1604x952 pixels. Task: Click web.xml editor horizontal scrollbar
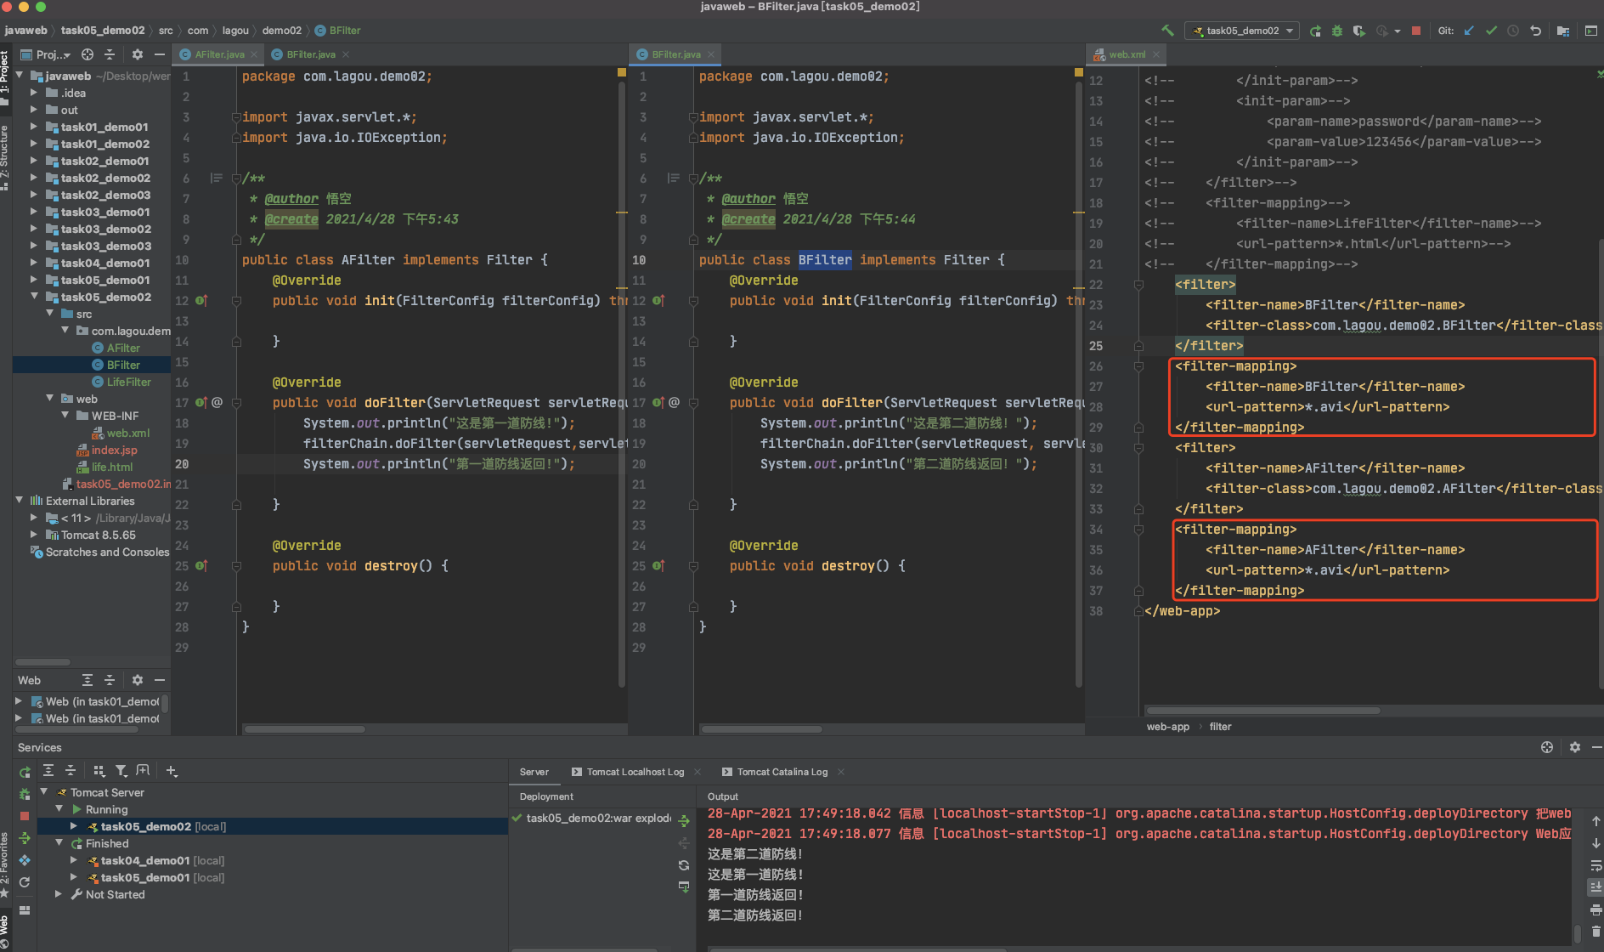[1263, 710]
